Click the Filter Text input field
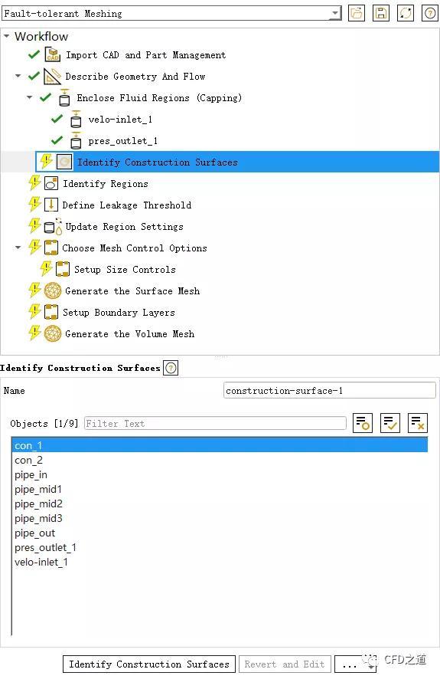This screenshot has width=440, height=679. coord(215,423)
